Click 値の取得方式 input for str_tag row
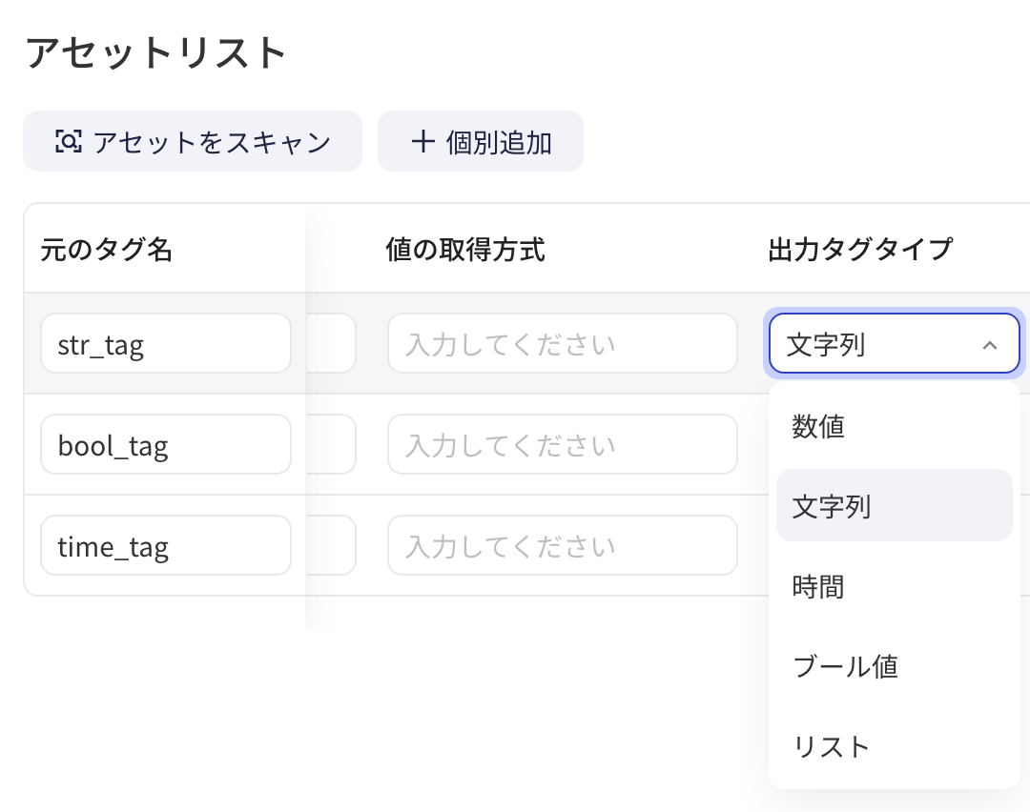This screenshot has width=1030, height=812. [x=563, y=343]
